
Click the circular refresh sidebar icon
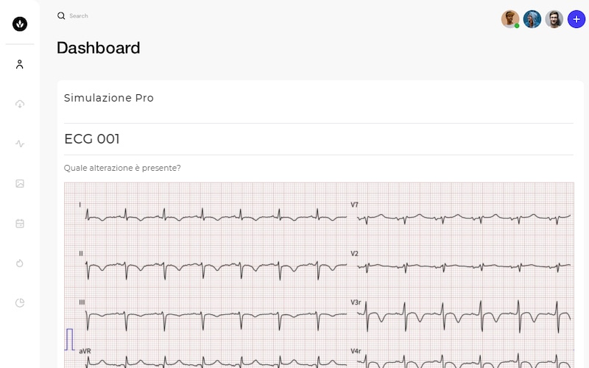[x=20, y=263]
